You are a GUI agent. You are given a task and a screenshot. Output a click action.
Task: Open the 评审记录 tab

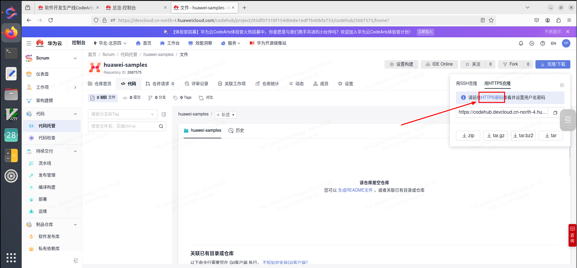(x=196, y=84)
